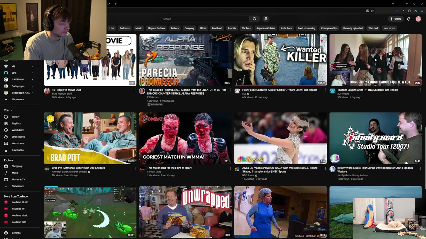Open Liked videos in sidebar
Image resolution: width=426 pixels, height=239 pixels.
pyautogui.click(x=18, y=137)
